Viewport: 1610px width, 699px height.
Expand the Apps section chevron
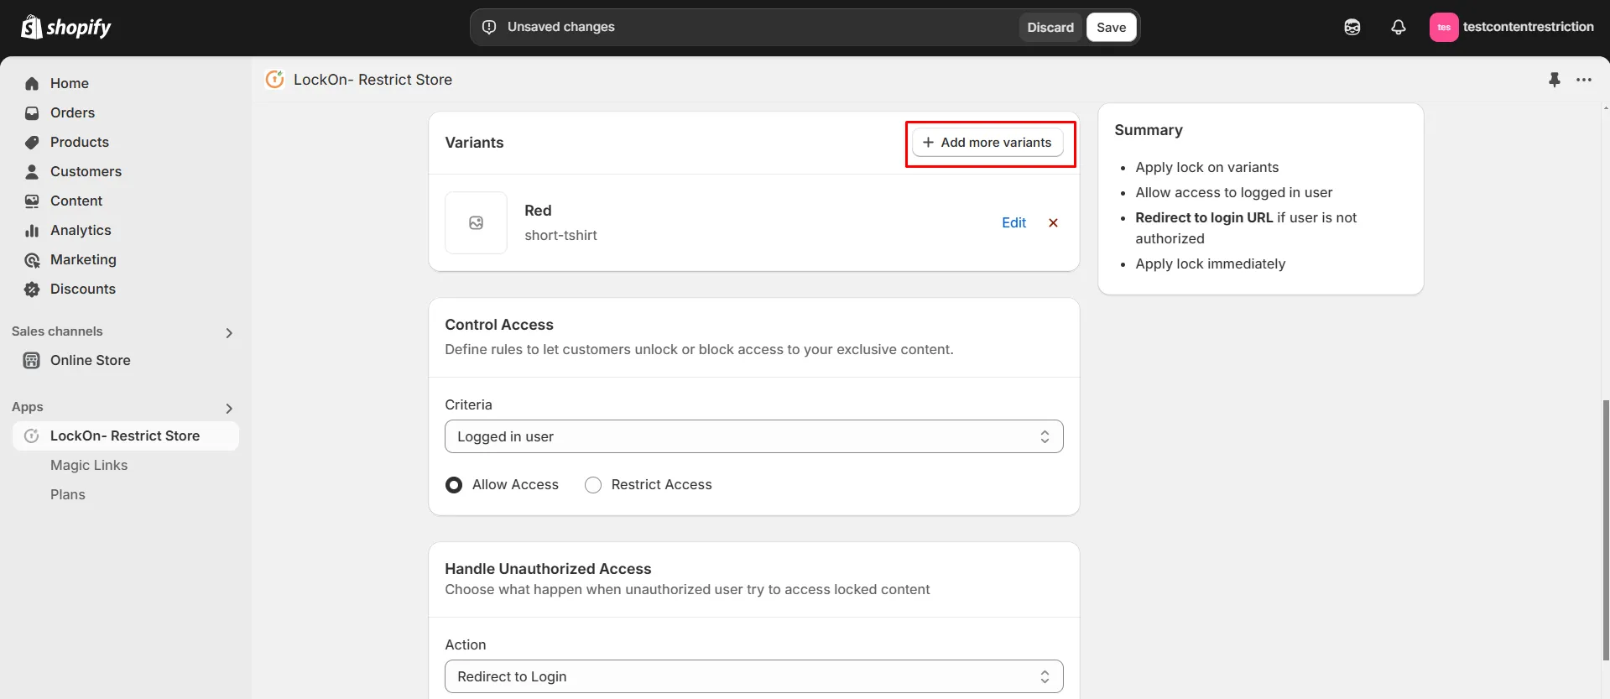[x=229, y=409]
